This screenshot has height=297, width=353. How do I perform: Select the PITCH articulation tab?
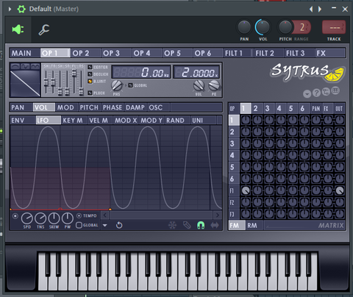89,107
